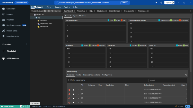Pause the Docker engine

(x=23, y=106)
